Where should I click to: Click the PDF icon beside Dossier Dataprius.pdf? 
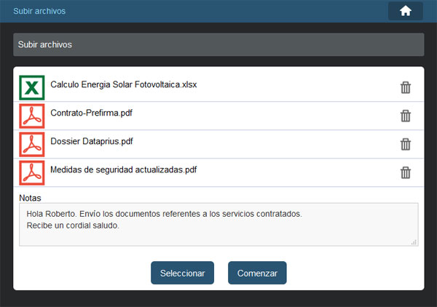pos(32,145)
